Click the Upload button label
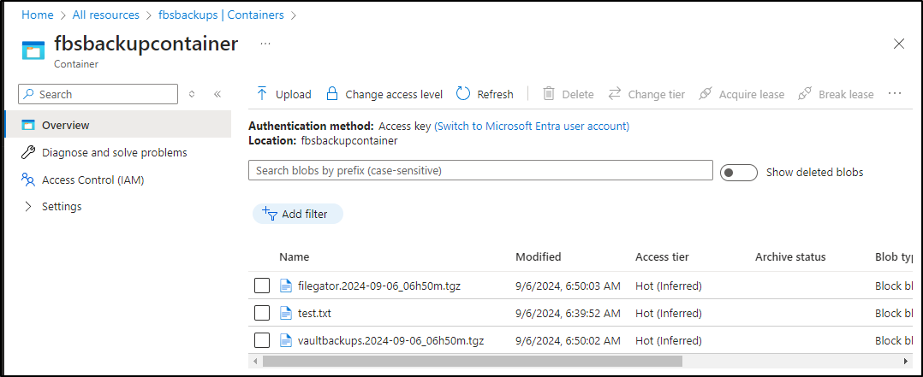 point(294,94)
